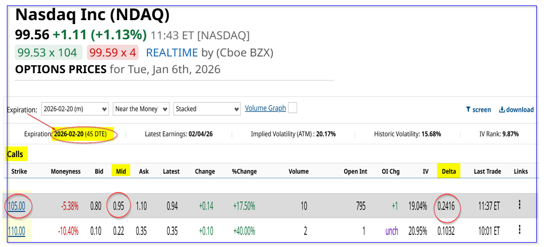The height and width of the screenshot is (247, 546).
Task: Toggle the Volume Graph checkbox
Action: click(x=292, y=108)
